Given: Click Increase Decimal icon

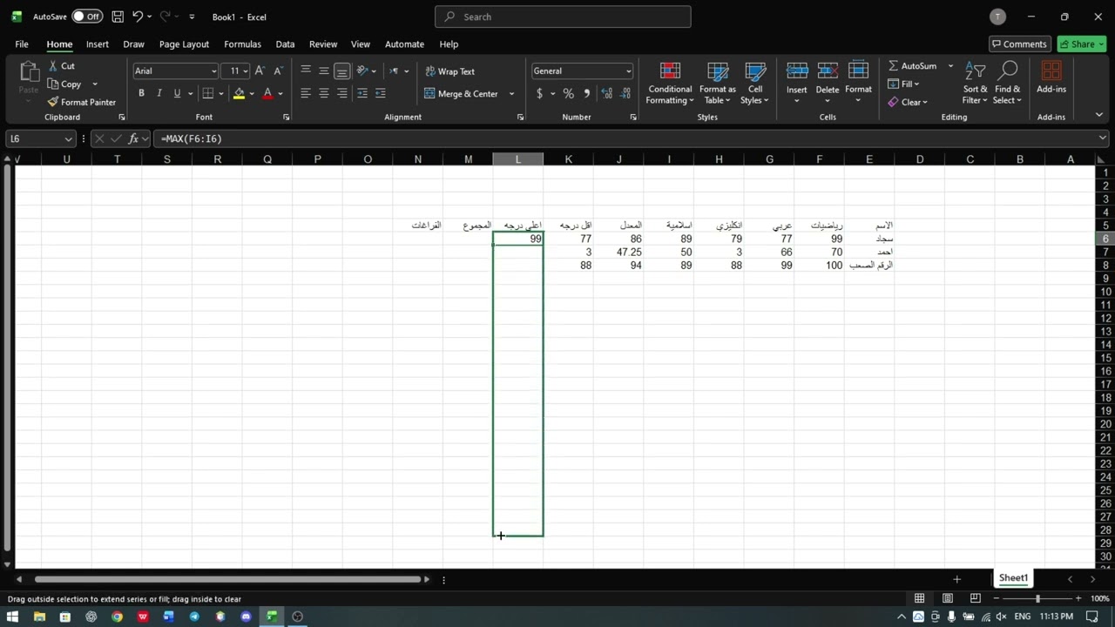Looking at the screenshot, I should (x=607, y=93).
